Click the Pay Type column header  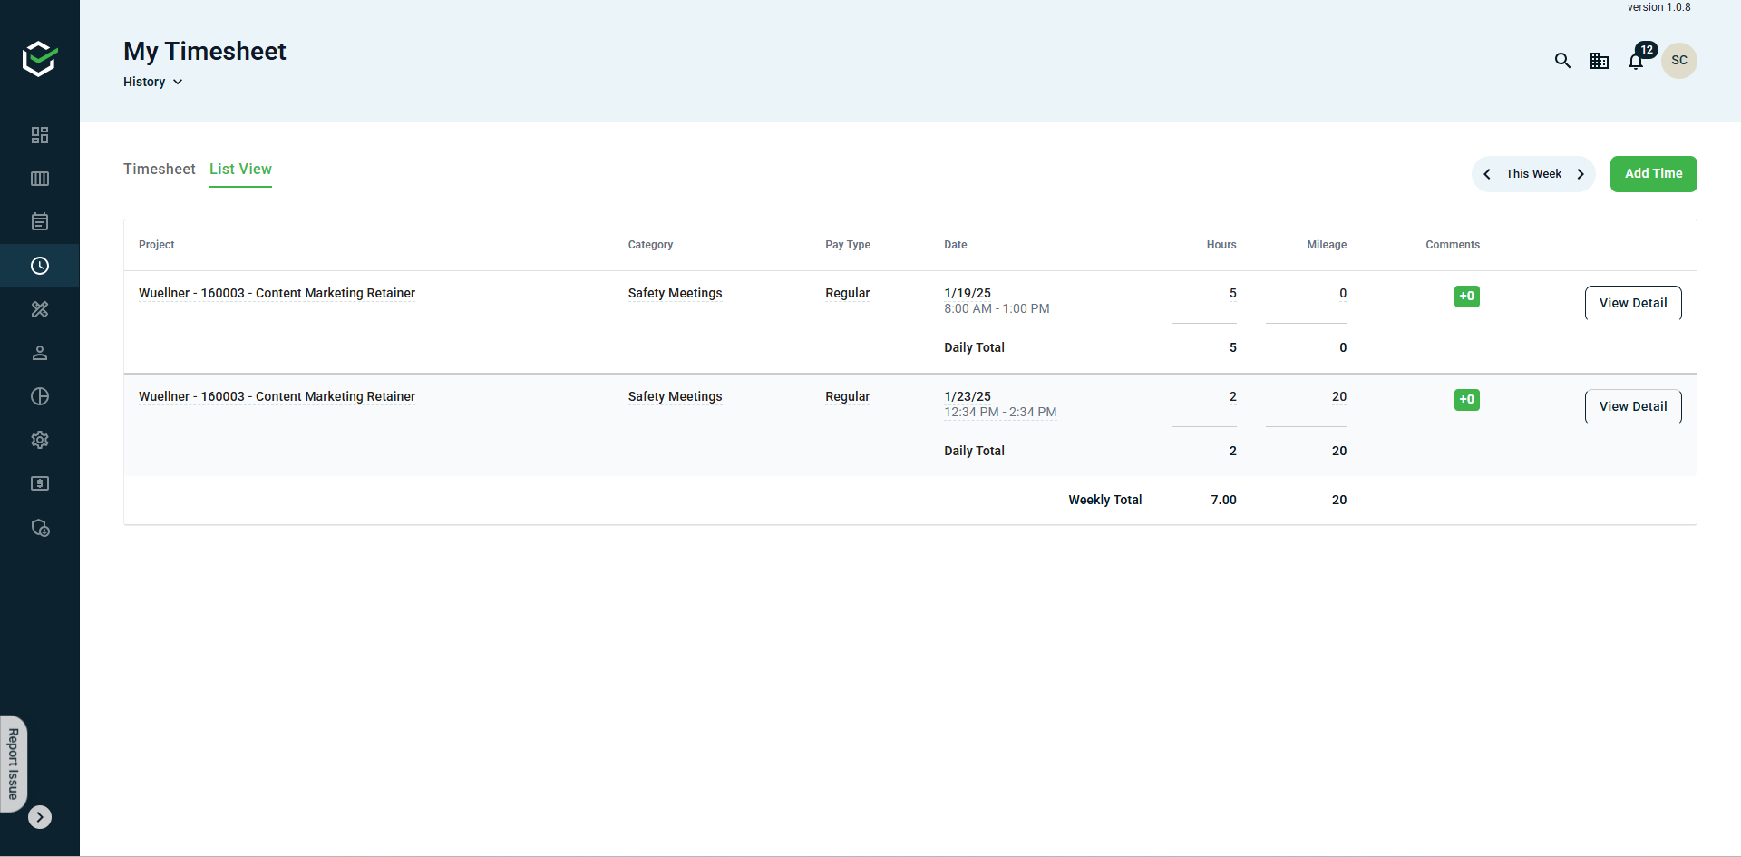(x=848, y=245)
